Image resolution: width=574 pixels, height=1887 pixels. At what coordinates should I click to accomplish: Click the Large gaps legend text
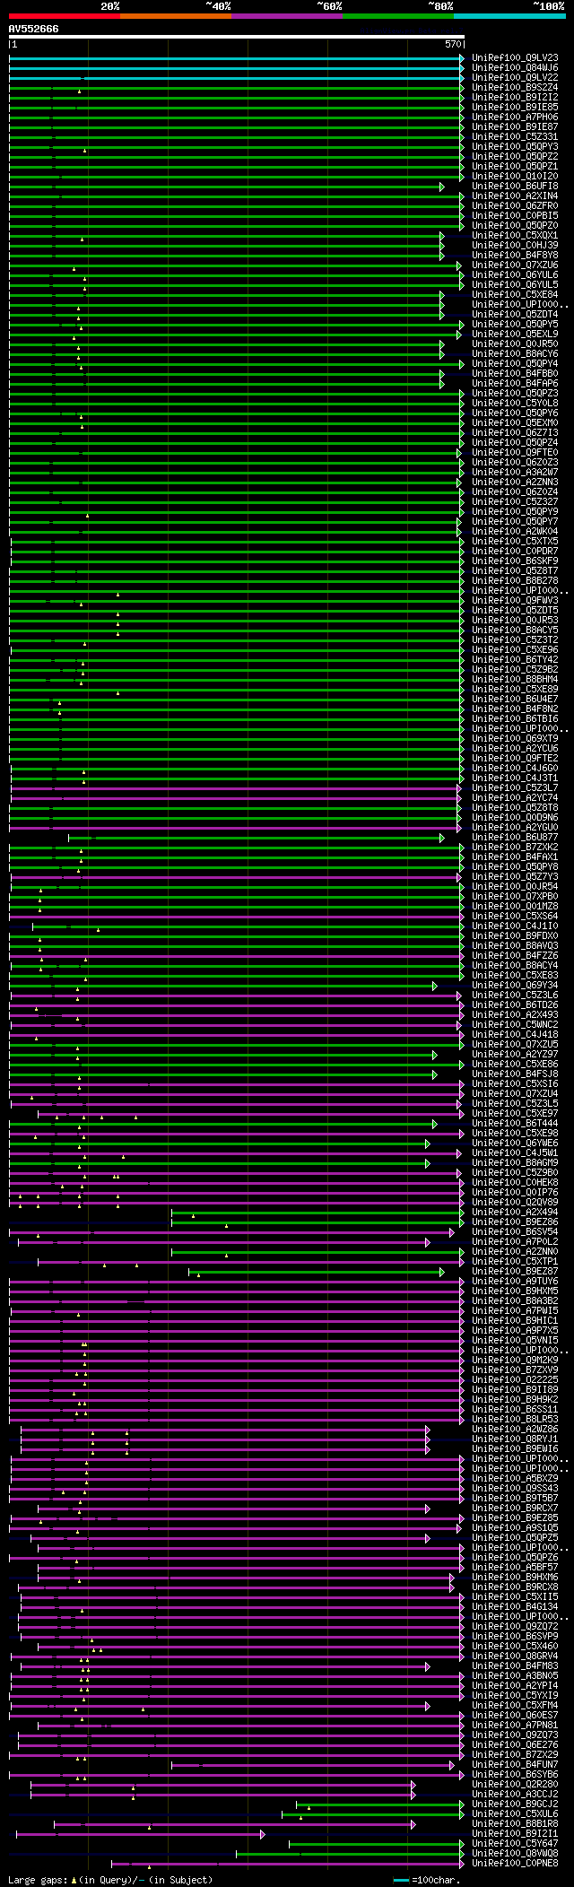coord(110,1879)
